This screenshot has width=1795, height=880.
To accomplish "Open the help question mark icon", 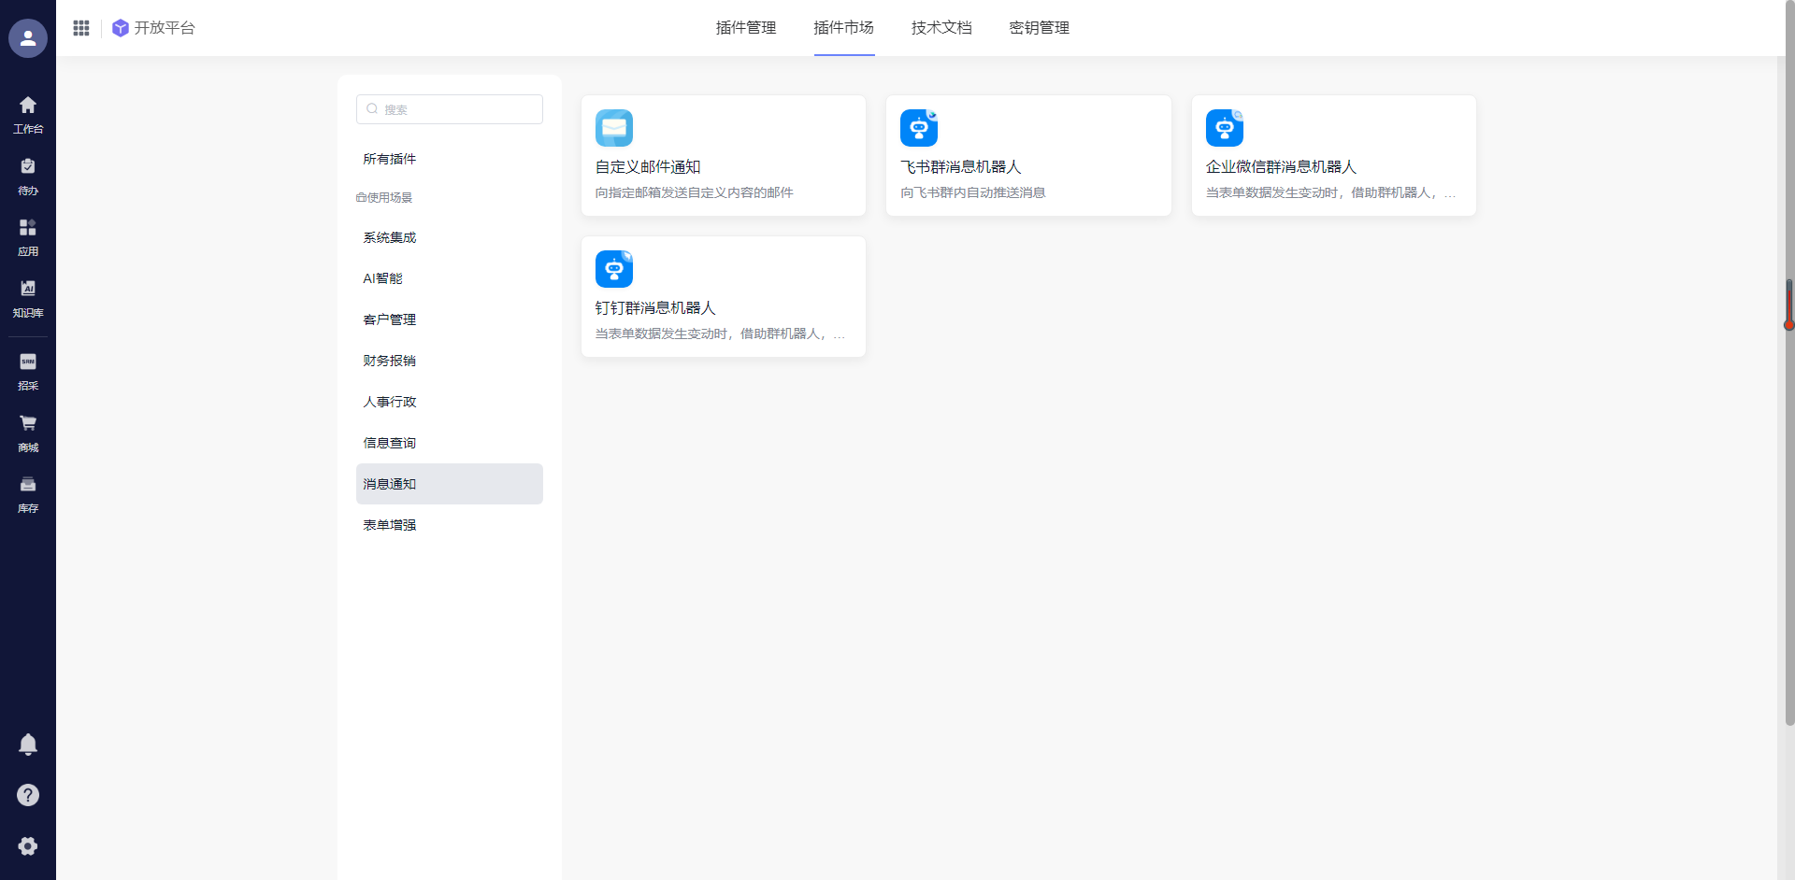I will coord(28,795).
